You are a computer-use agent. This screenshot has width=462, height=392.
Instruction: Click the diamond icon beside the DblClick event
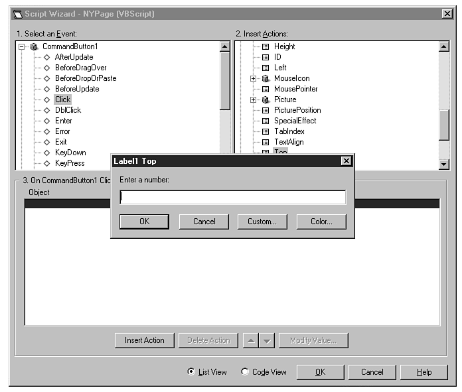[46, 110]
